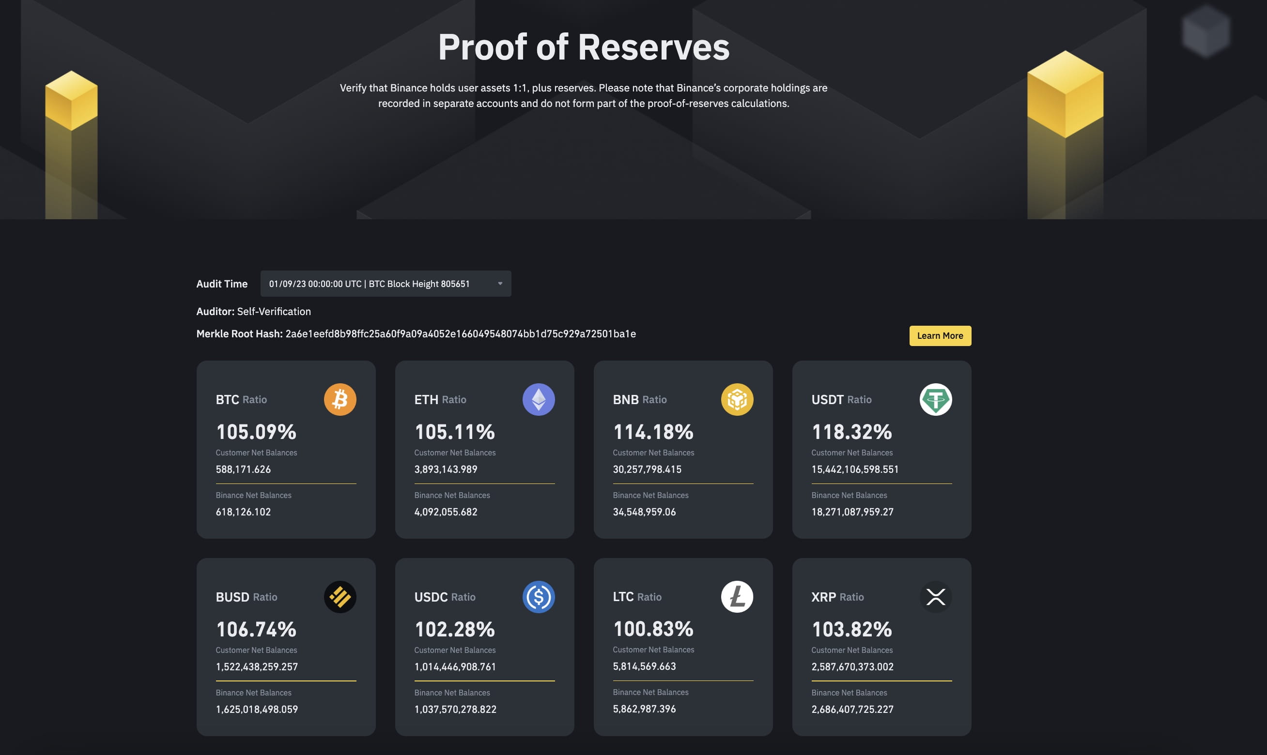Click the Tether icon on the USDT card

coord(936,399)
